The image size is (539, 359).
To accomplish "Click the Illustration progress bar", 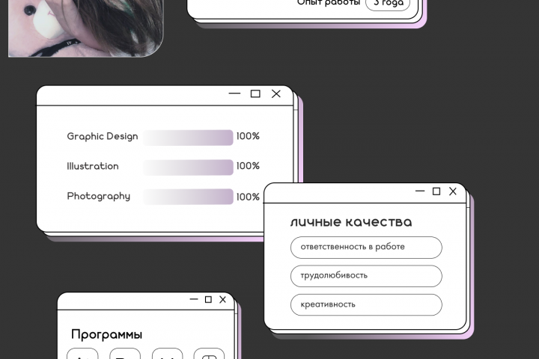I will pos(188,168).
